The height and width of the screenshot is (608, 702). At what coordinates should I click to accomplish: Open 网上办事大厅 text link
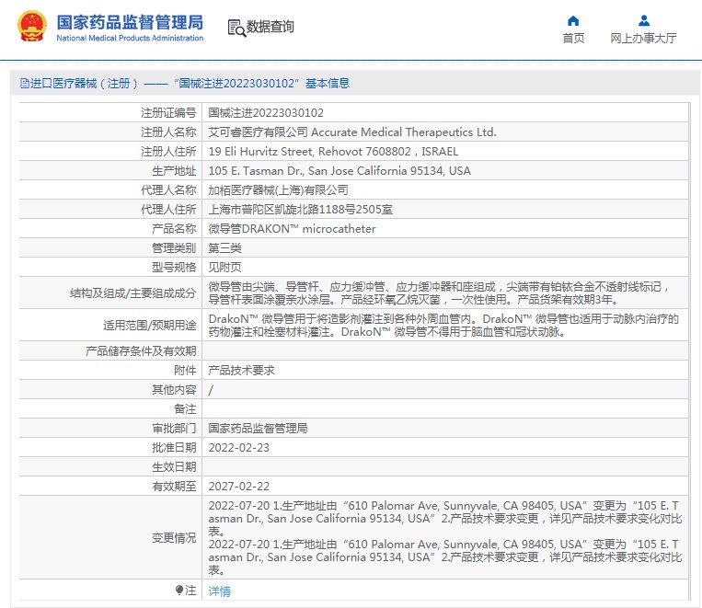point(643,38)
